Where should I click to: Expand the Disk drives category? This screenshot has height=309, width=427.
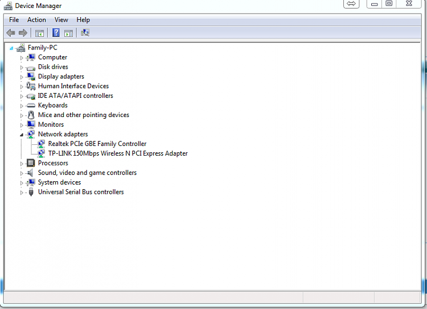[x=22, y=68]
